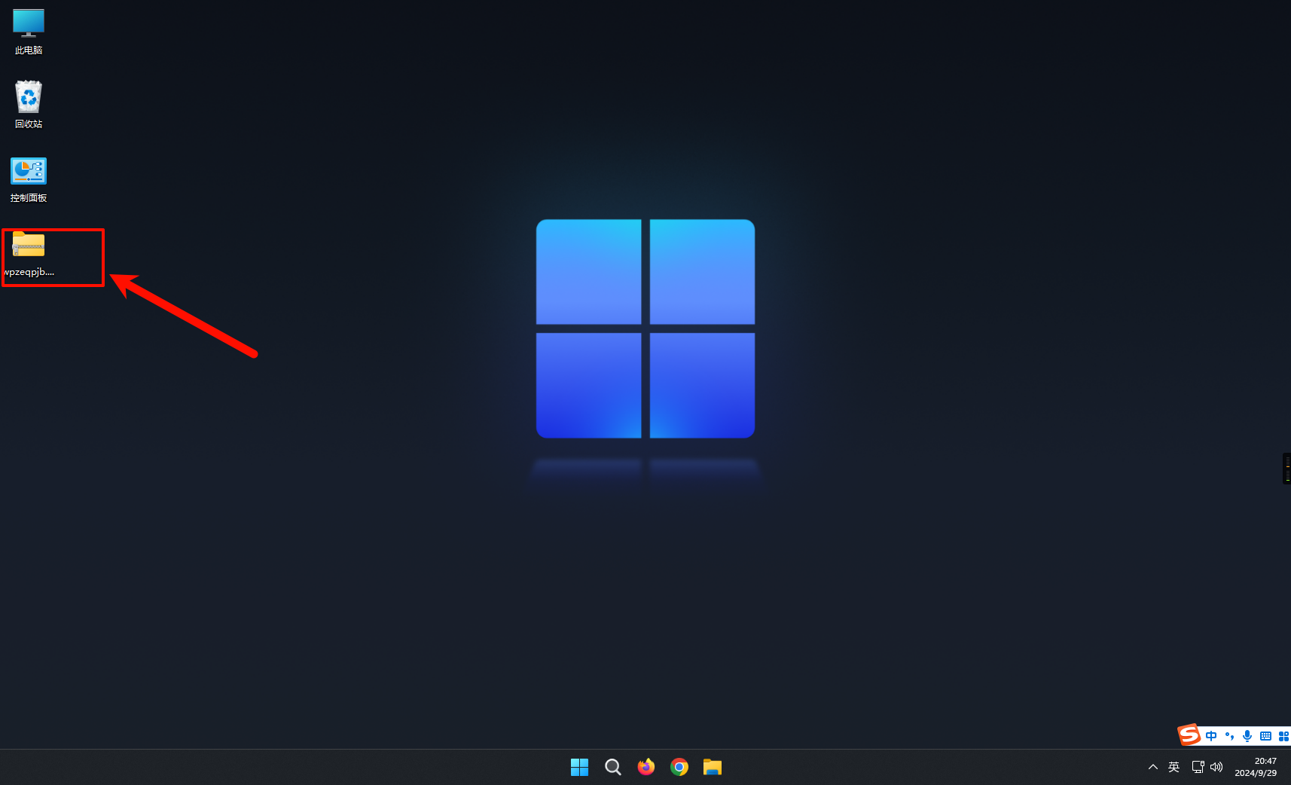
Task: Launch Firefox from the taskbar
Action: pyautogui.click(x=646, y=767)
